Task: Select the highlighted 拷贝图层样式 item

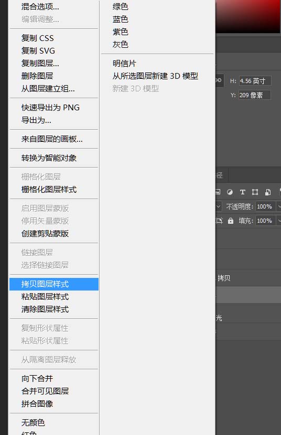Action: click(53, 284)
